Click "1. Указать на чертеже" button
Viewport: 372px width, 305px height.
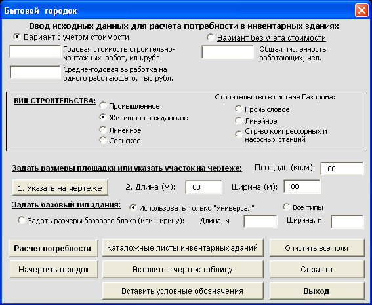(x=60, y=188)
